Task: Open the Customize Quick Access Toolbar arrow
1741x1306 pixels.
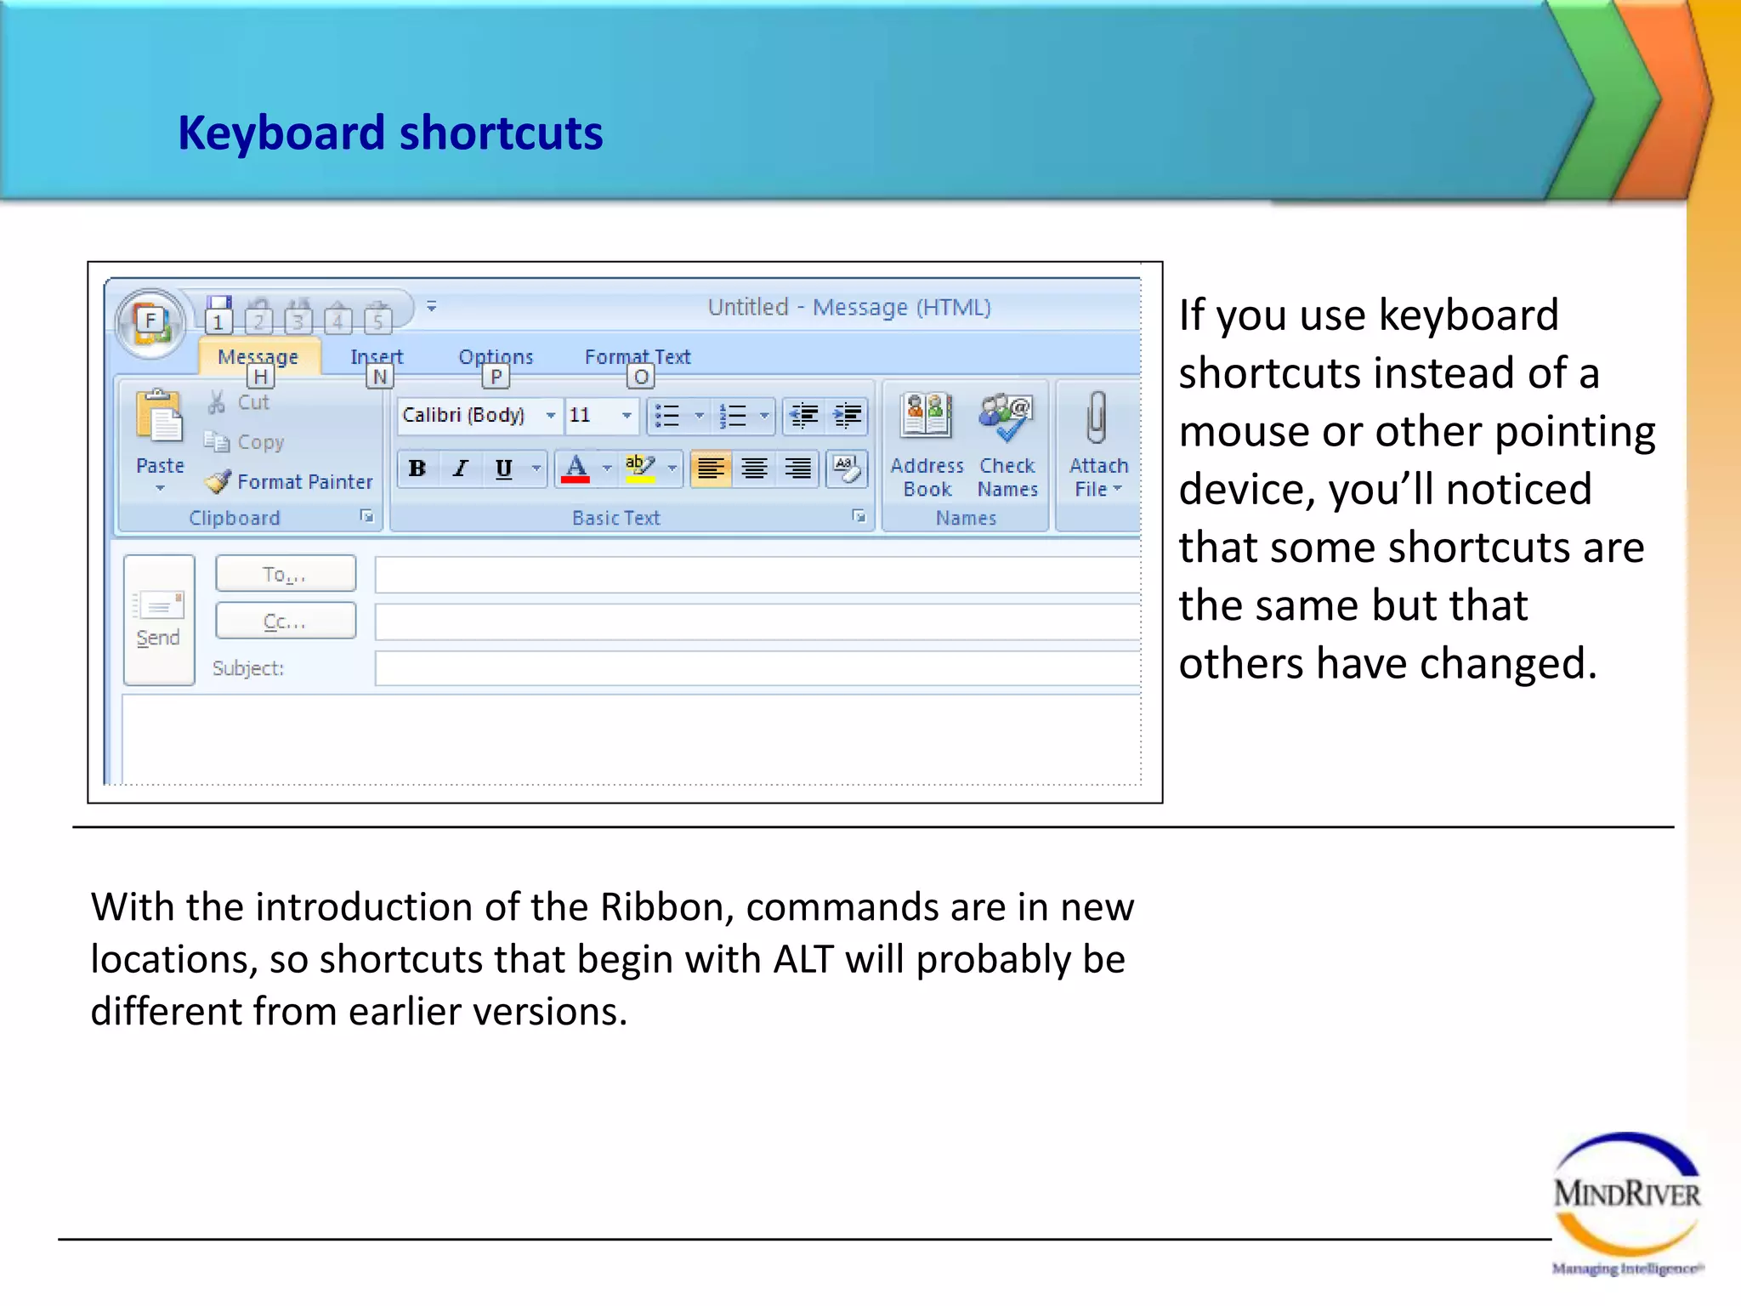Action: pos(432,306)
